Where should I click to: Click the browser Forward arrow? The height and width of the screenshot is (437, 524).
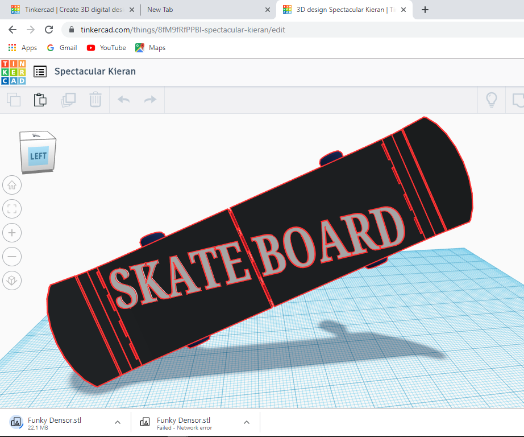coord(31,30)
